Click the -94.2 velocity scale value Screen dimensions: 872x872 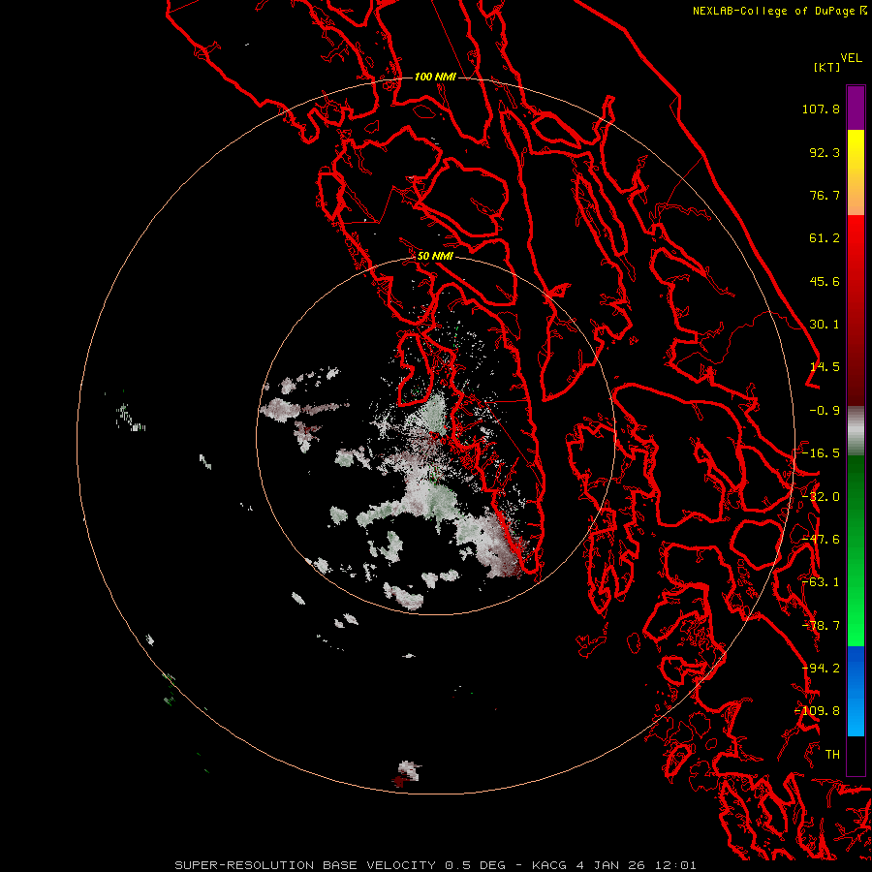point(821,669)
